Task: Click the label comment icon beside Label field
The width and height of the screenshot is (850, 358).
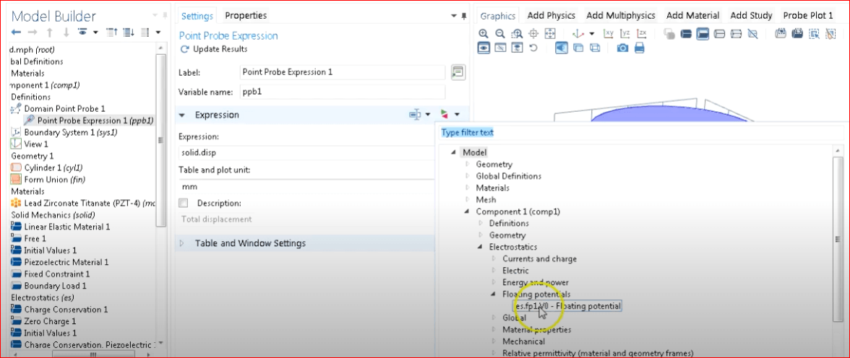Action: tap(458, 72)
